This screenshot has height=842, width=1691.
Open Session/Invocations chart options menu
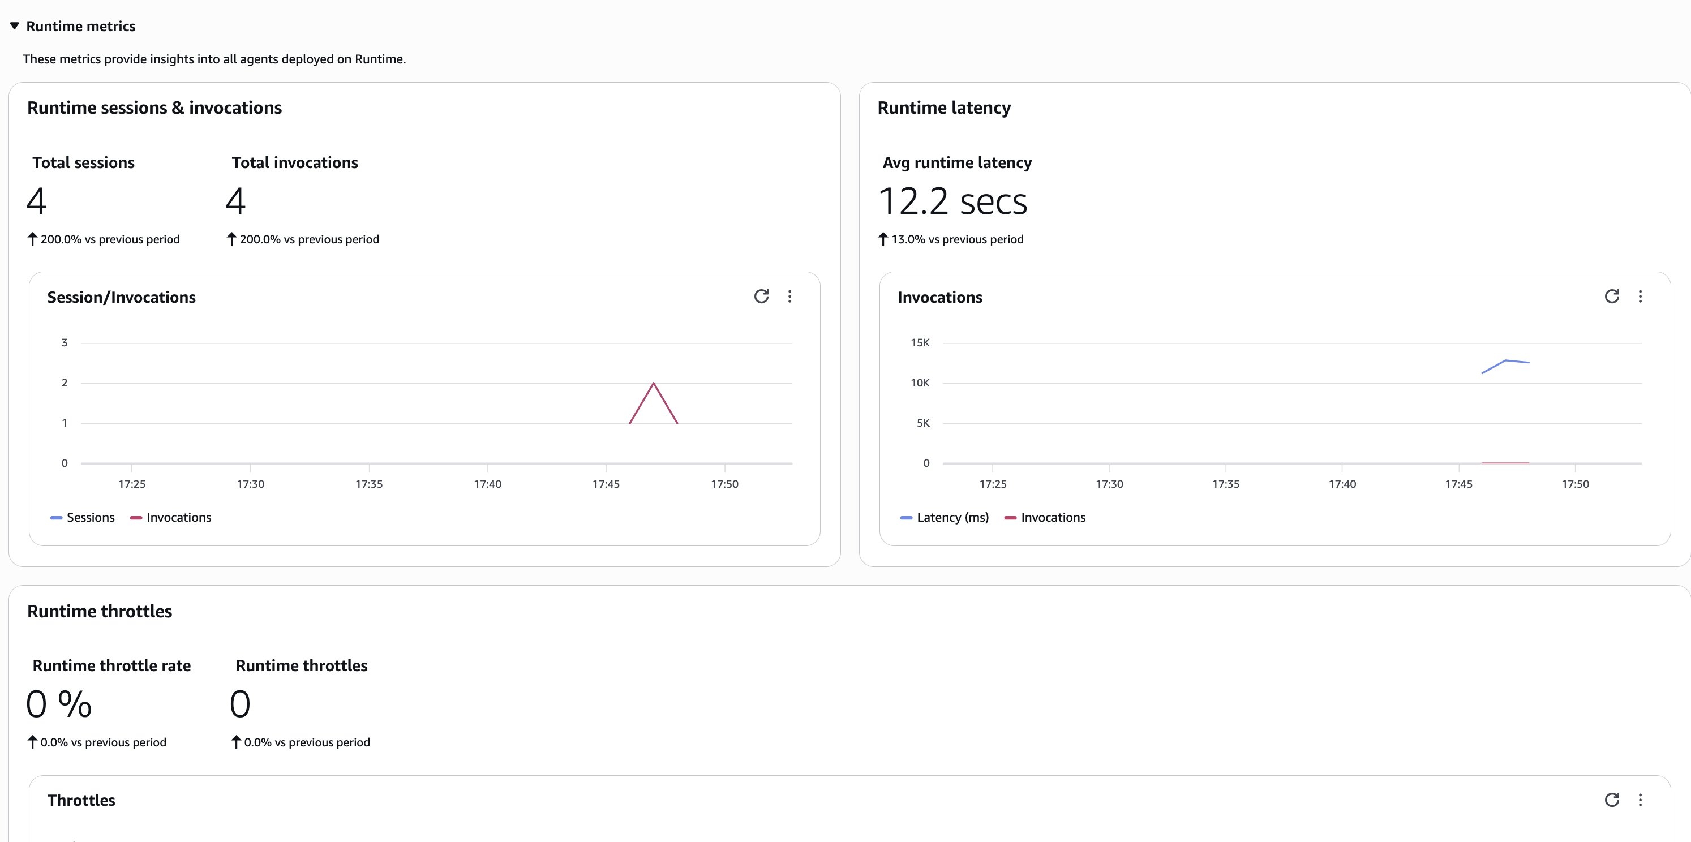(789, 297)
